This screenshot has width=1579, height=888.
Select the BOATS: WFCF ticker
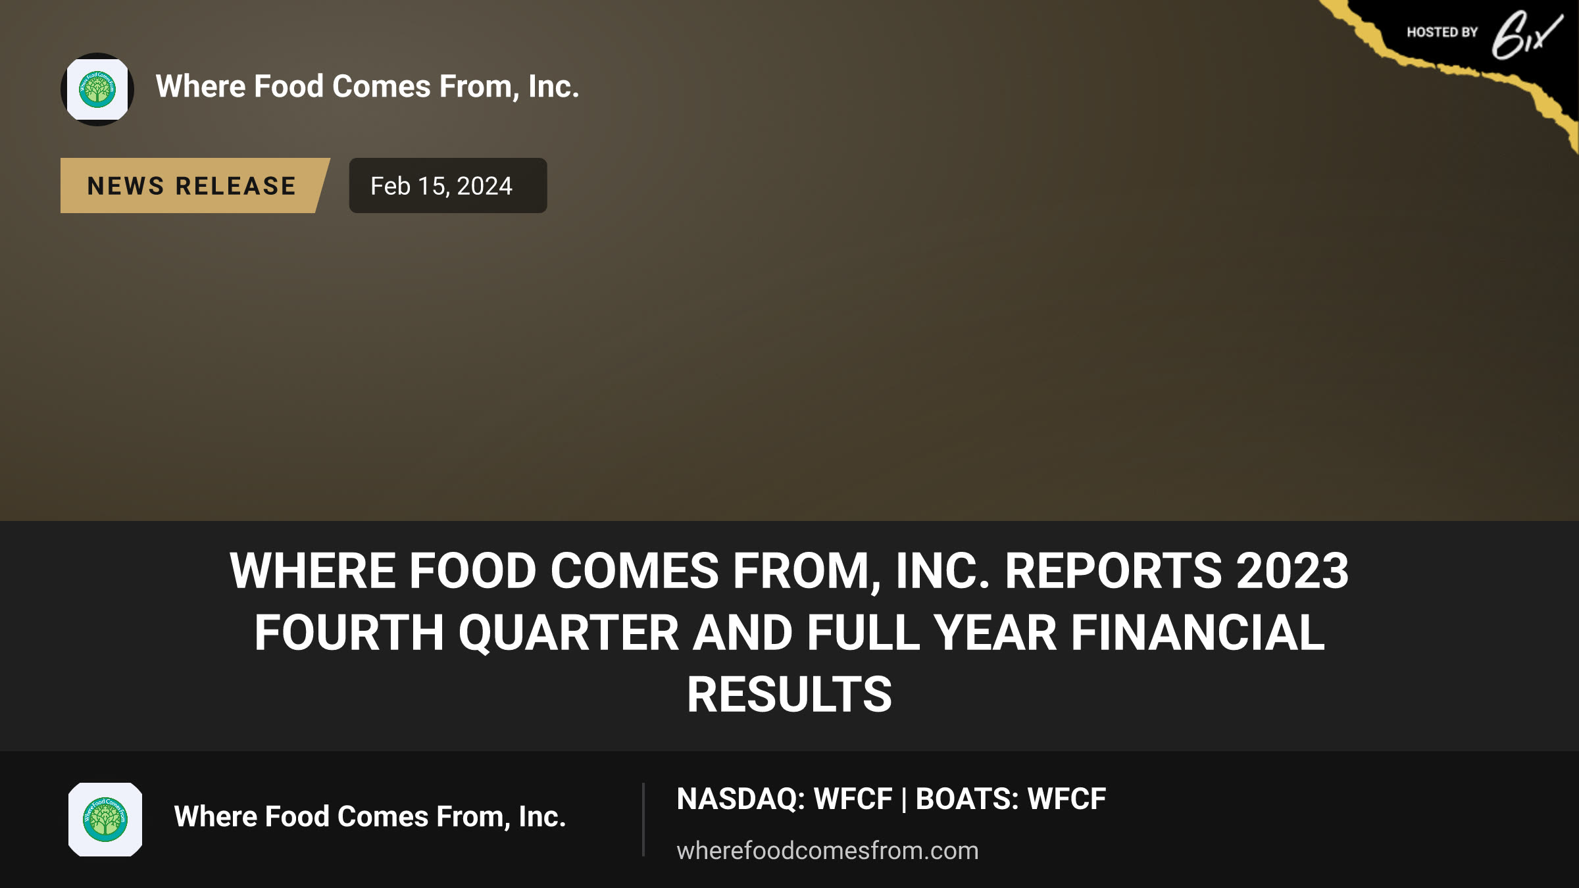[x=1011, y=799]
